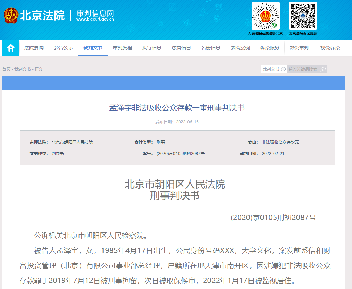Go to 参阅案例 section
Screen dimensions: 352x289
click(240, 48)
